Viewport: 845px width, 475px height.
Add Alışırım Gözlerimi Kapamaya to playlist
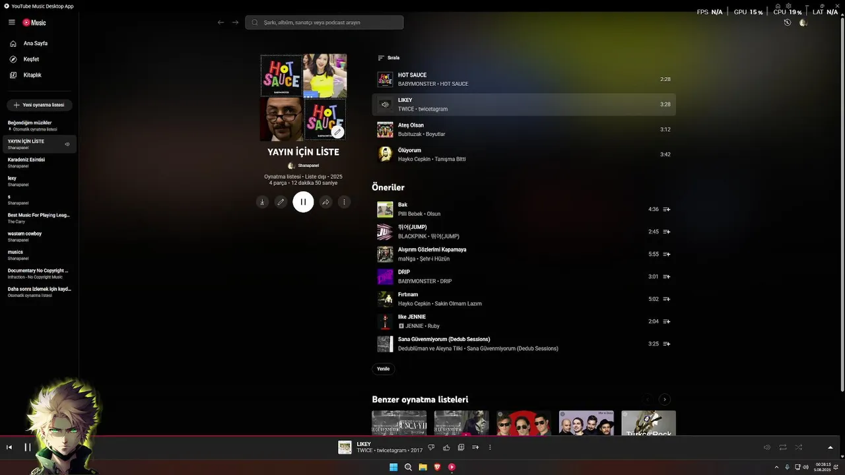point(667,254)
